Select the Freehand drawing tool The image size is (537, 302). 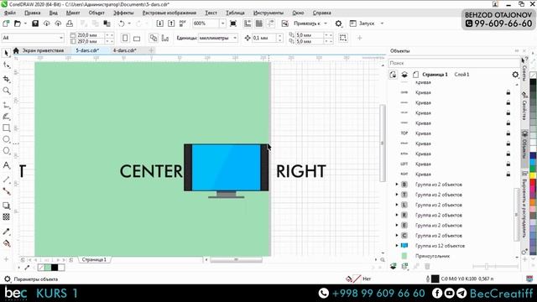(6, 105)
